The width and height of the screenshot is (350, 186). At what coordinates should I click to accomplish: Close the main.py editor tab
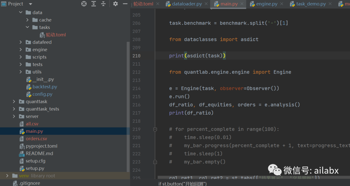pos(242,4)
